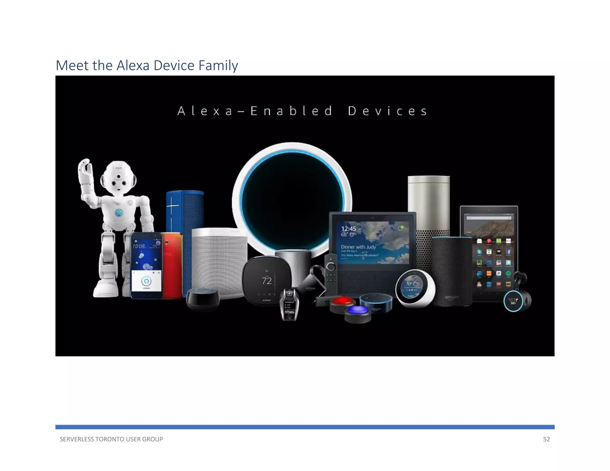Click the Facebook app icon on the tablet
This screenshot has height=471, width=610.
508,252
